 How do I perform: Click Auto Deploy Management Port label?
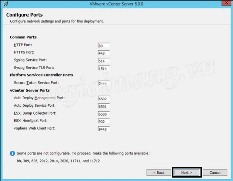(x=39, y=98)
